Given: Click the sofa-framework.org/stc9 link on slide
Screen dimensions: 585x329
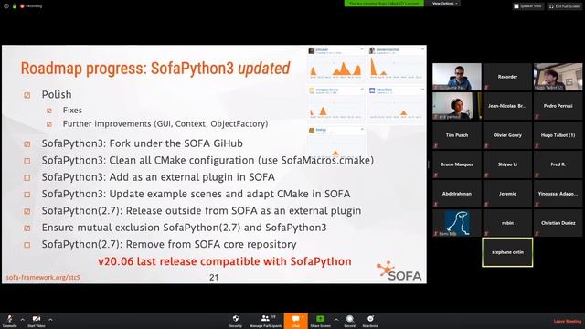Looking at the screenshot, I should (43, 278).
